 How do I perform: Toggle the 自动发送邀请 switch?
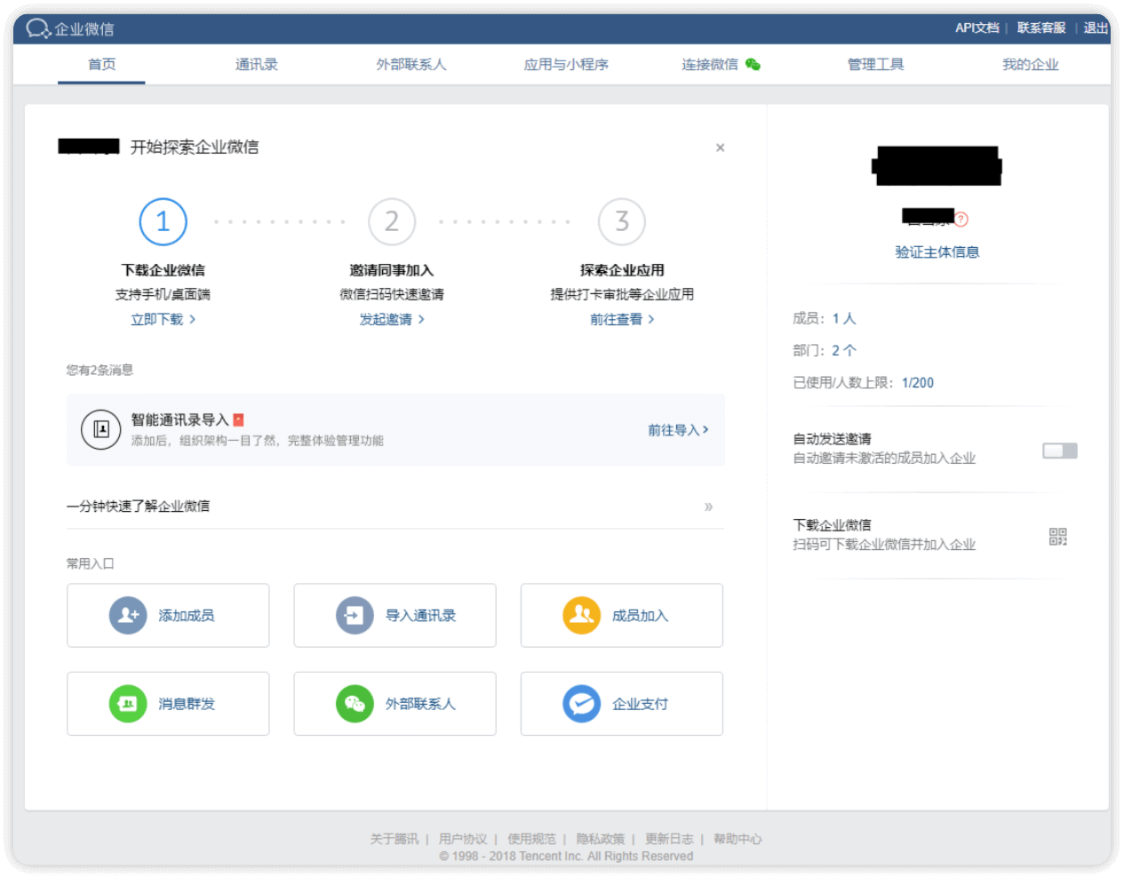[x=1060, y=451]
